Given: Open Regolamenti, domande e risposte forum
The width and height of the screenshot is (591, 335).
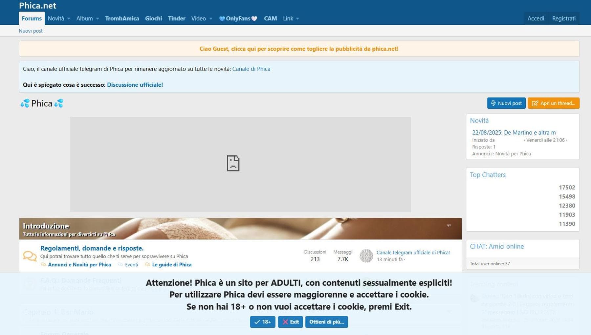Looking at the screenshot, I should (x=92, y=248).
